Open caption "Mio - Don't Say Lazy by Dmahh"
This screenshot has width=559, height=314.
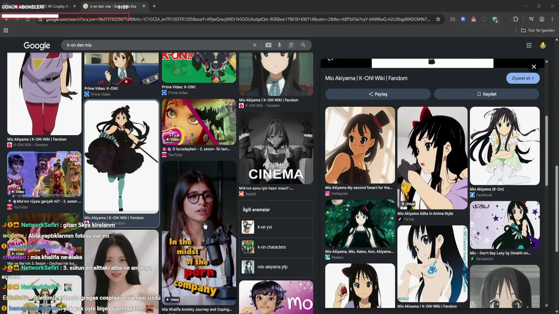tap(500, 253)
